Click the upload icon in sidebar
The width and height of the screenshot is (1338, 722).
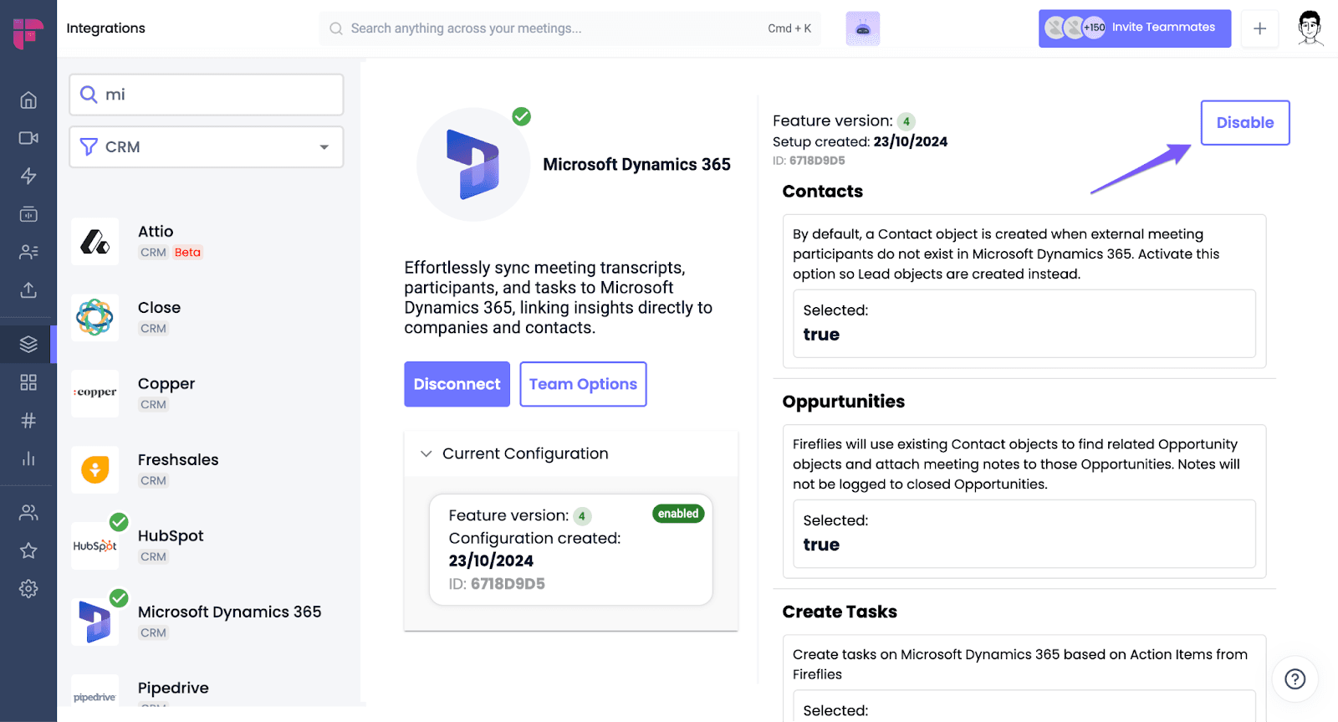(x=28, y=290)
